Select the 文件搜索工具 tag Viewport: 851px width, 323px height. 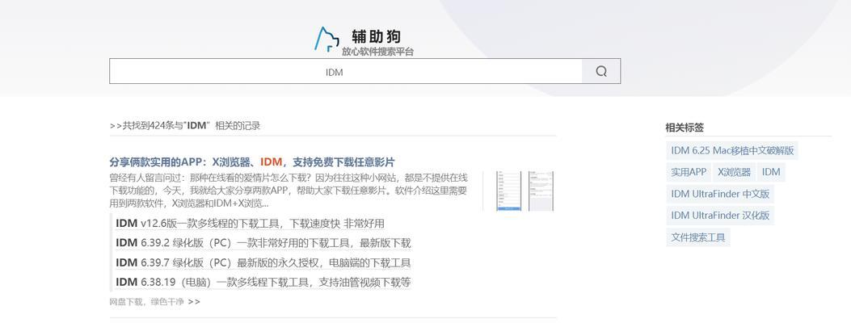coord(698,237)
